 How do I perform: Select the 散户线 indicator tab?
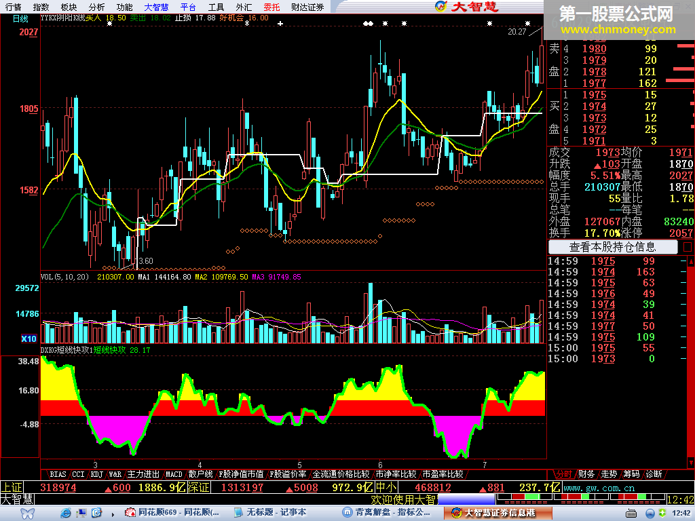pyautogui.click(x=200, y=474)
